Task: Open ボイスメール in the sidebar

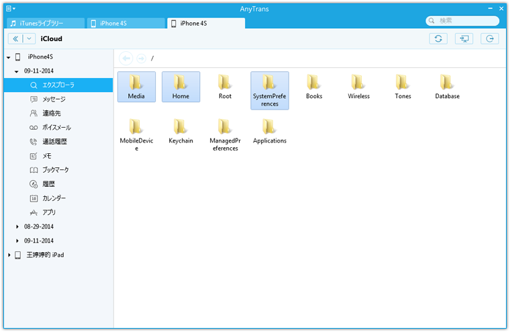Action: 58,128
